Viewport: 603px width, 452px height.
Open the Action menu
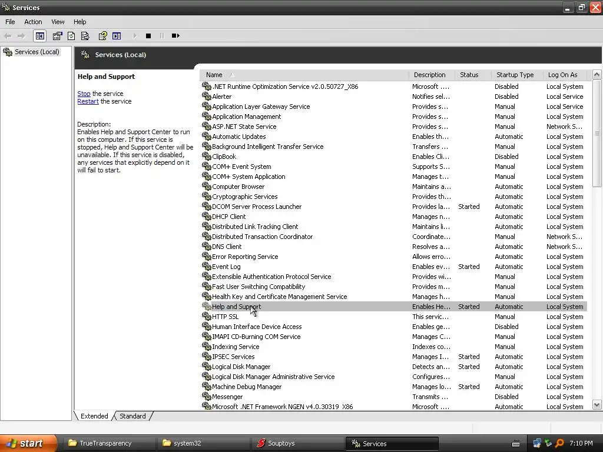point(33,22)
